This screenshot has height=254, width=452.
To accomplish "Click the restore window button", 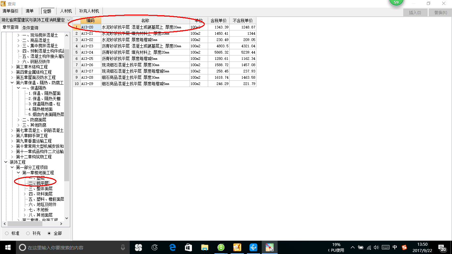I will click(x=429, y=3).
